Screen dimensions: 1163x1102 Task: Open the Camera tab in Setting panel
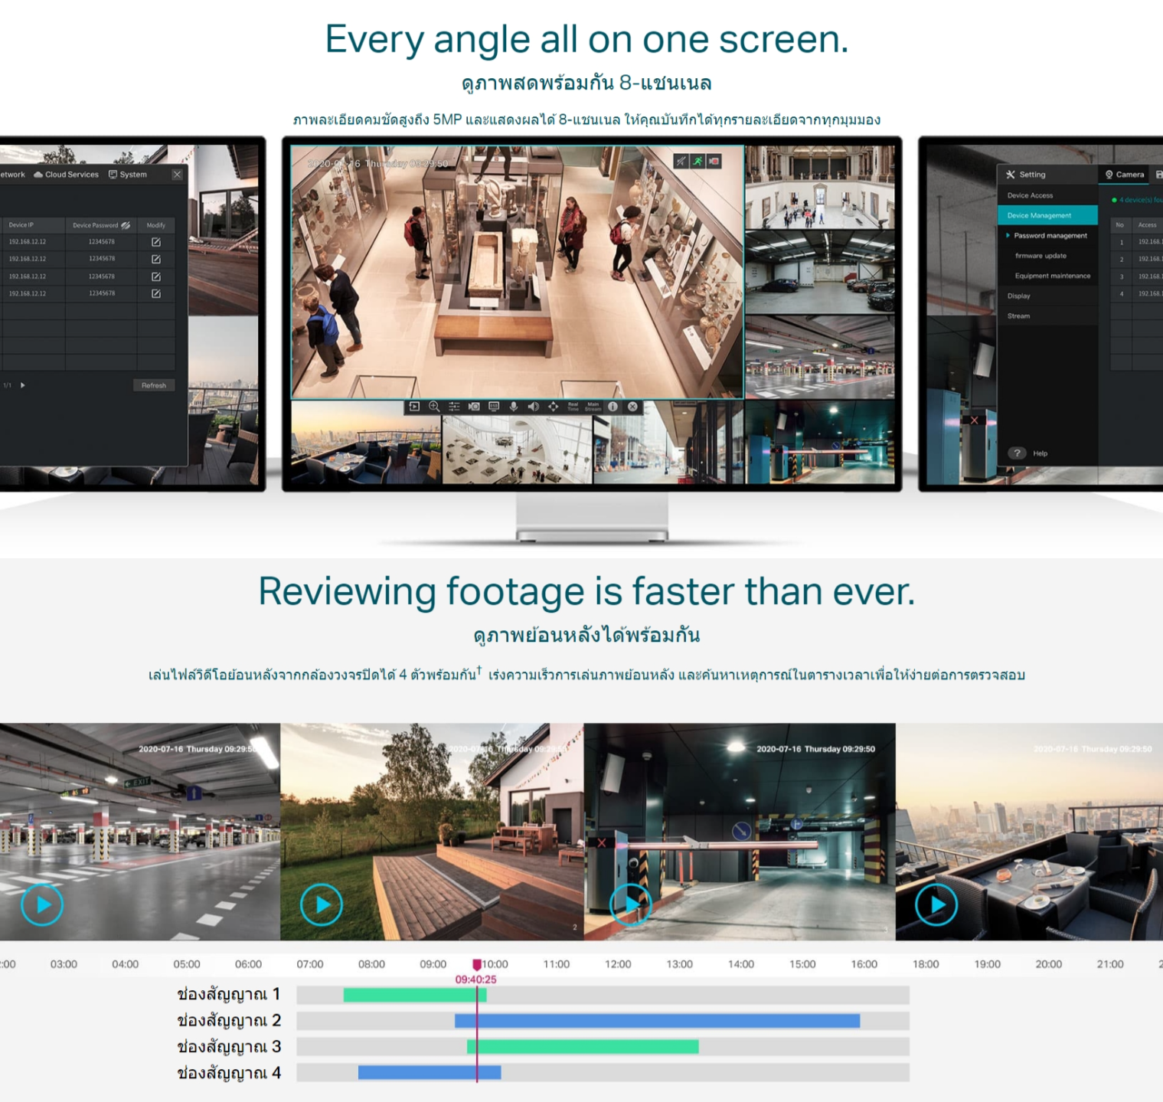pyautogui.click(x=1124, y=175)
